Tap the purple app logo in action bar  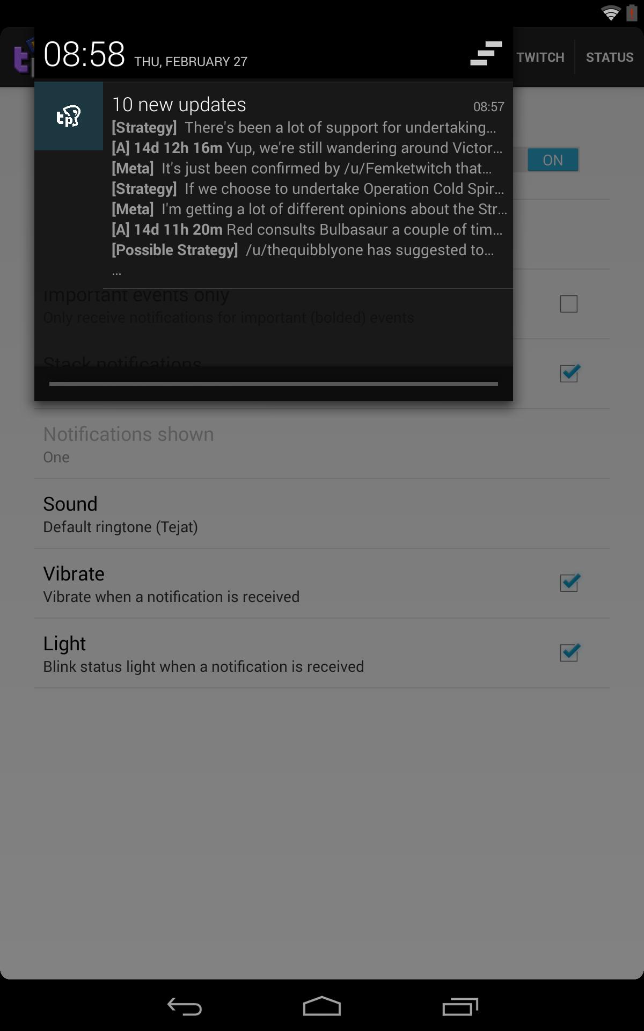pos(21,57)
